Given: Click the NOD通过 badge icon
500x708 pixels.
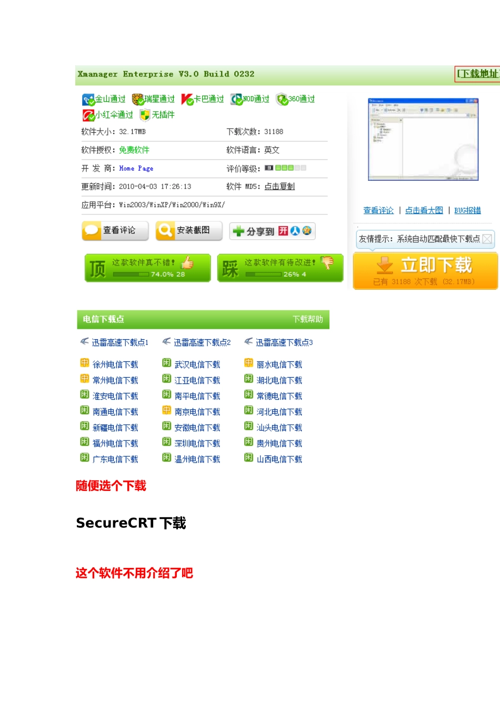Looking at the screenshot, I should [x=236, y=99].
